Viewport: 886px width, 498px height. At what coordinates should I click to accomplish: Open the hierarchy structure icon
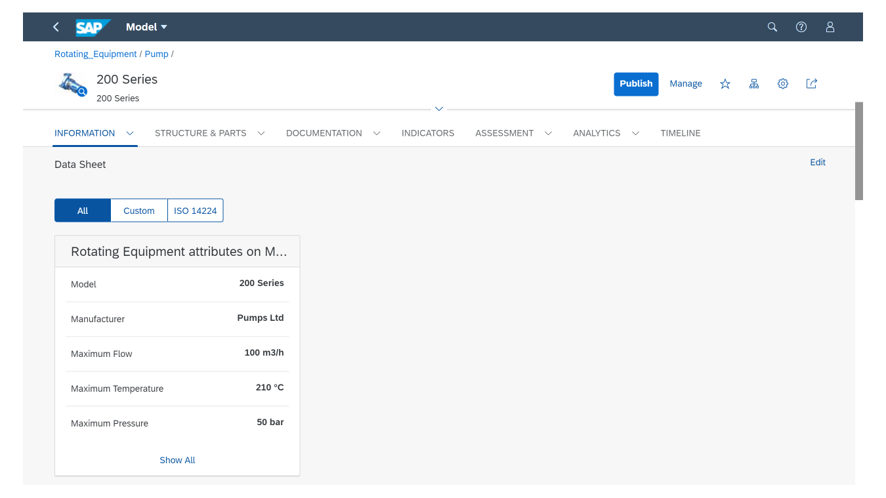click(754, 84)
